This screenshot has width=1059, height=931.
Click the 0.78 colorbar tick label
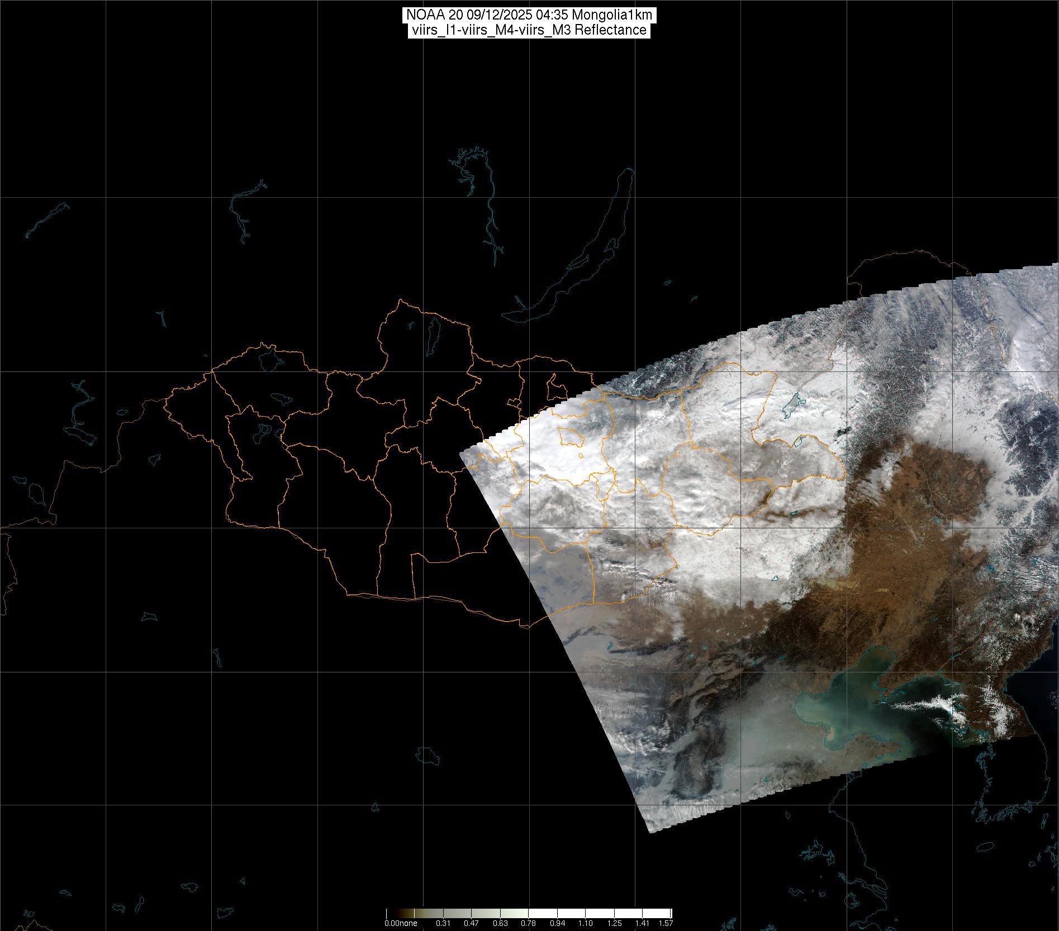(x=528, y=923)
